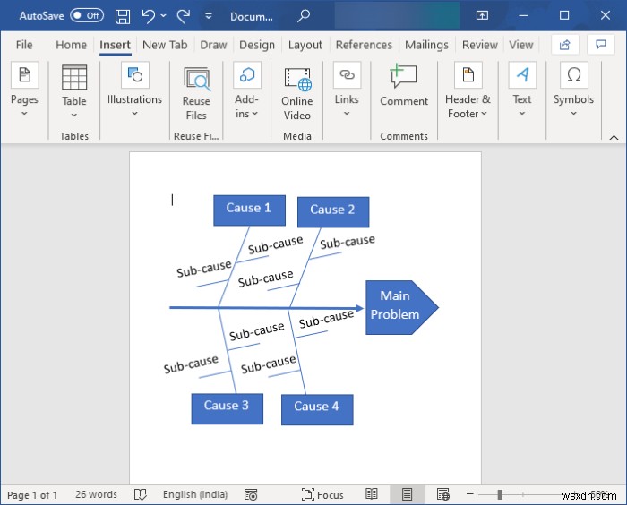Screen dimensions: 627x505
Task: Click Page 1 of 1 indicator
Action: pos(32,495)
